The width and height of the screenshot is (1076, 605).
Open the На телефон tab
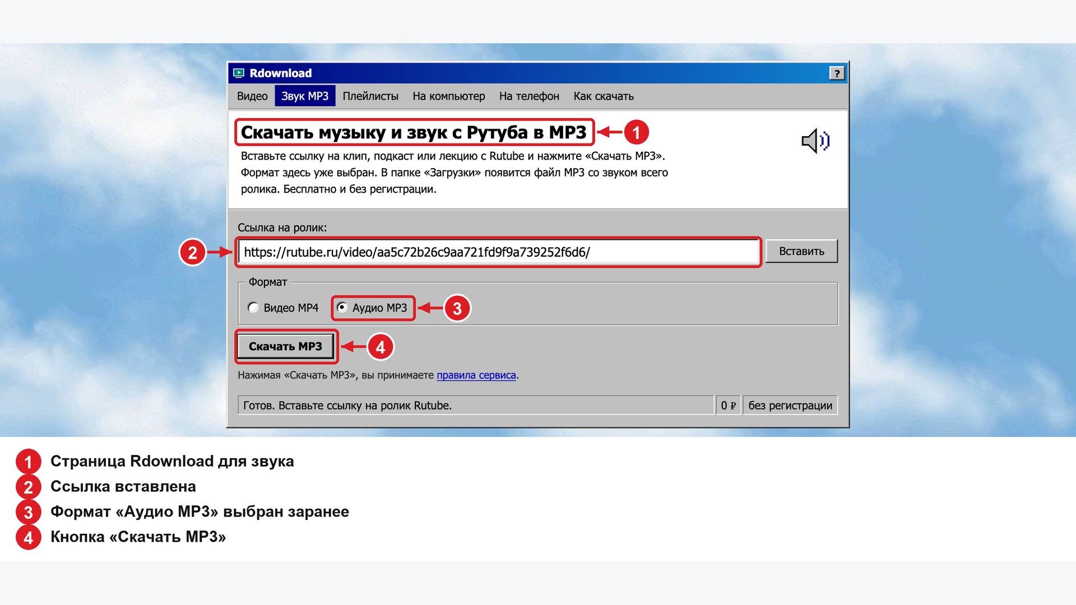pos(529,96)
